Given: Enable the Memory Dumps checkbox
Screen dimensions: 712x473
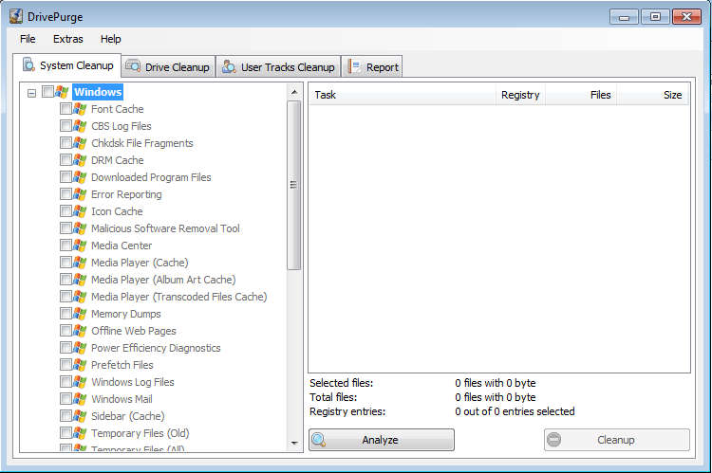Looking at the screenshot, I should point(66,313).
